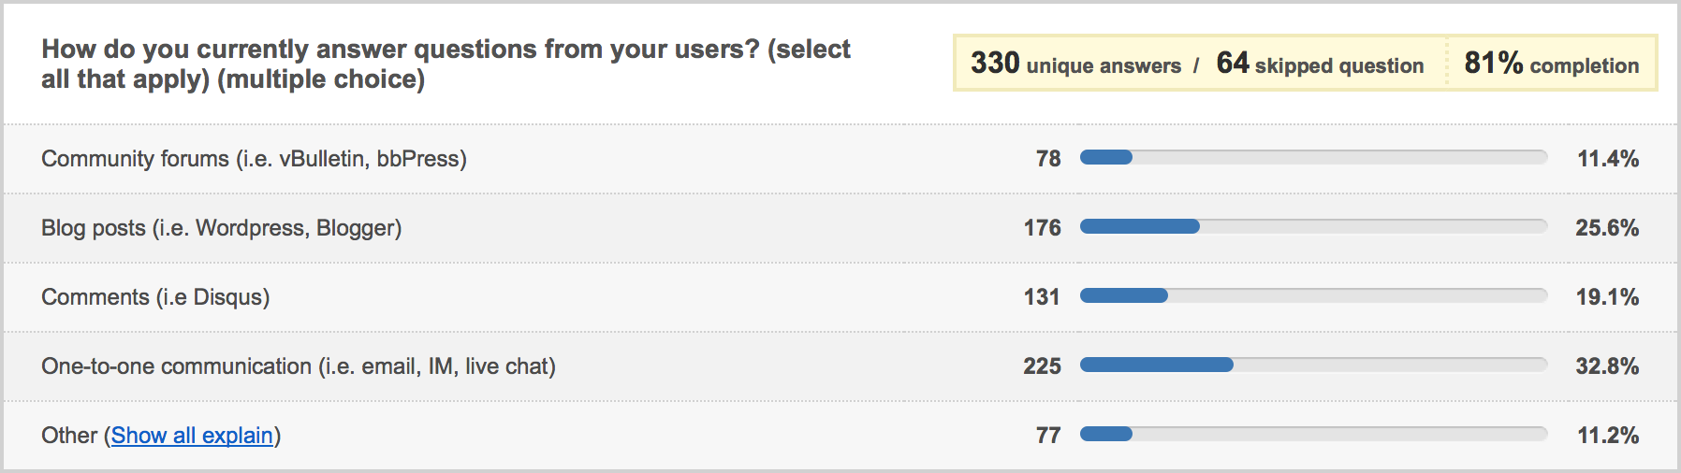Click the count 225 for One-to-one communication
This screenshot has height=473, width=1681.
[1042, 366]
